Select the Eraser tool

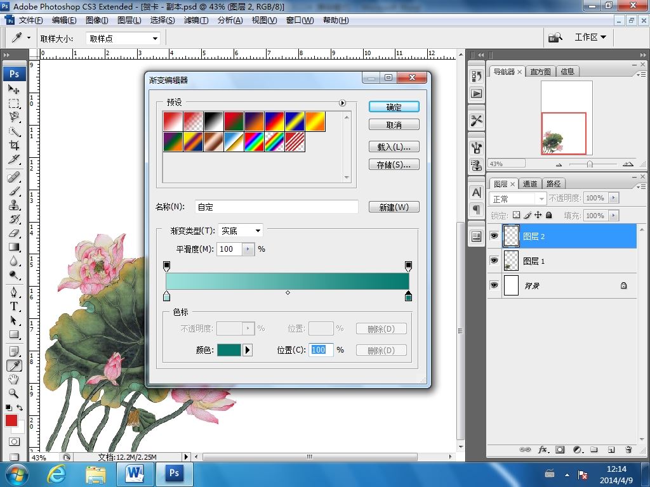tap(14, 233)
